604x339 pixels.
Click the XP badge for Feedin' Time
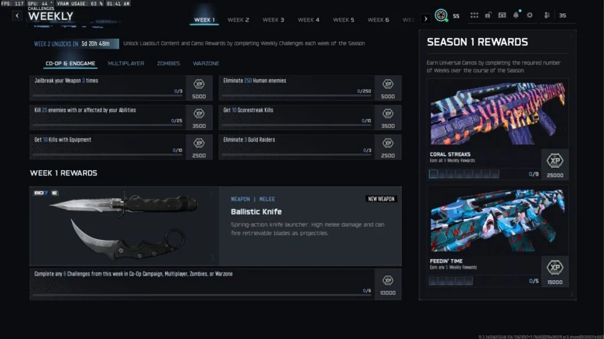[x=555, y=267]
